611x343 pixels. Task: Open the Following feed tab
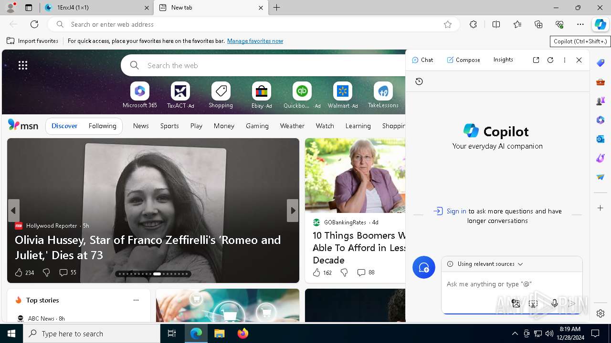102,126
